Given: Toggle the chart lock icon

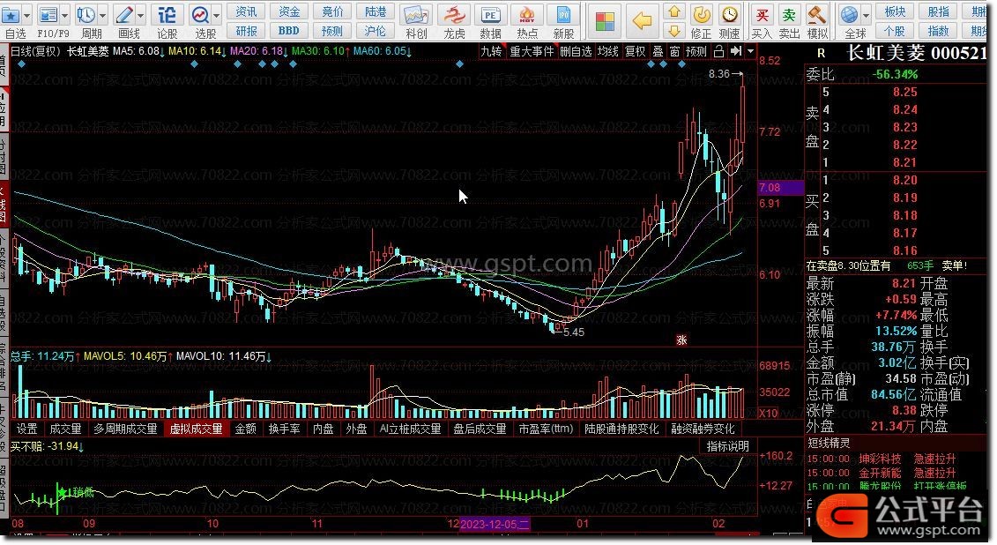Looking at the screenshot, I should [719, 51].
